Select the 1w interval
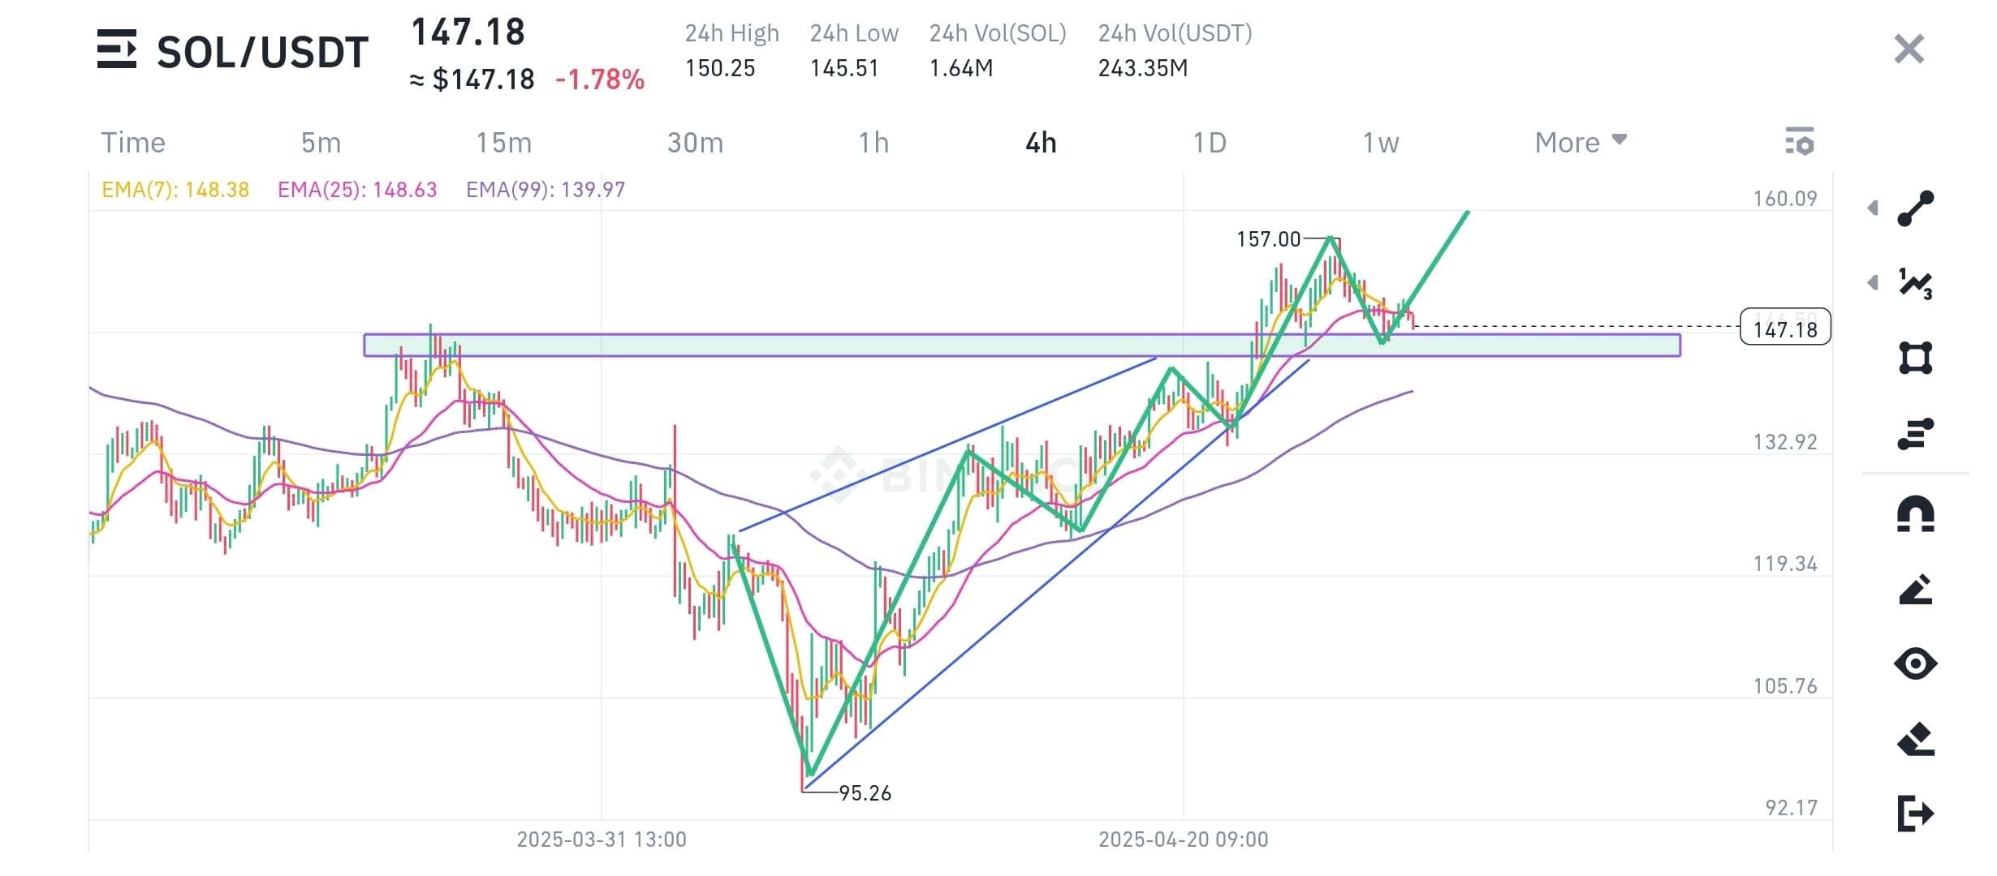Screen dimensions: 1997x876 pos(1381,143)
